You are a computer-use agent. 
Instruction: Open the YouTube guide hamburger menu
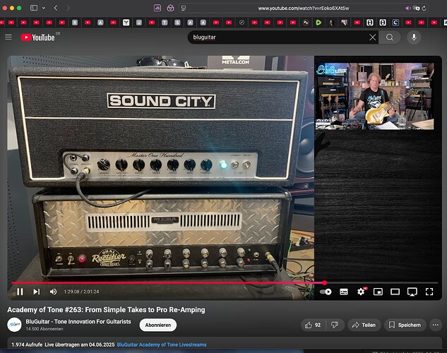click(8, 37)
